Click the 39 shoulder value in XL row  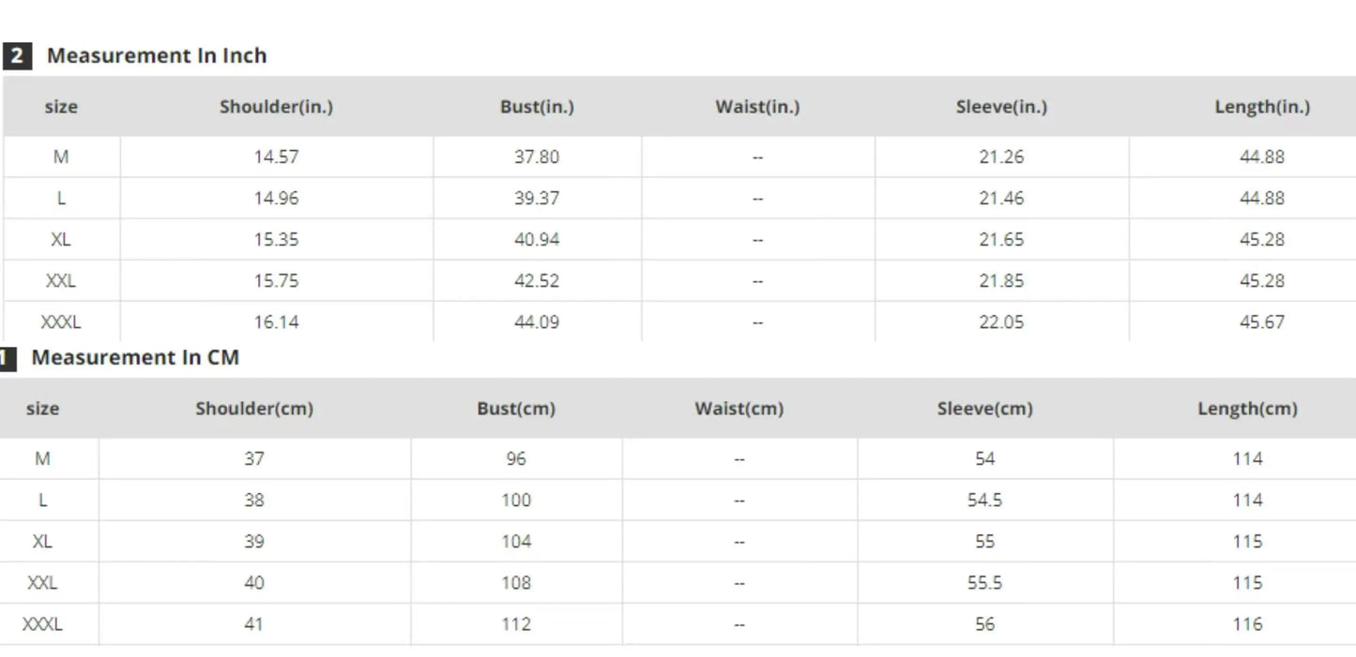pos(254,542)
